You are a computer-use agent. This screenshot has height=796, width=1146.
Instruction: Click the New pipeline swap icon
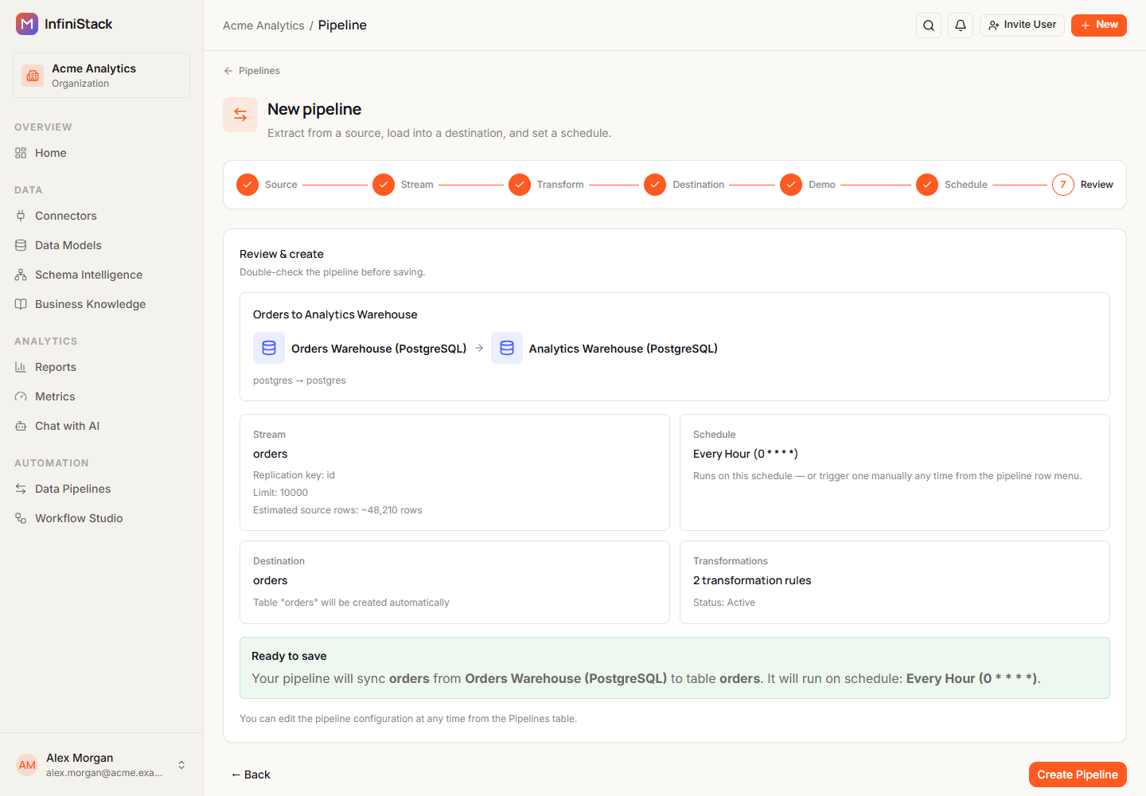240,115
